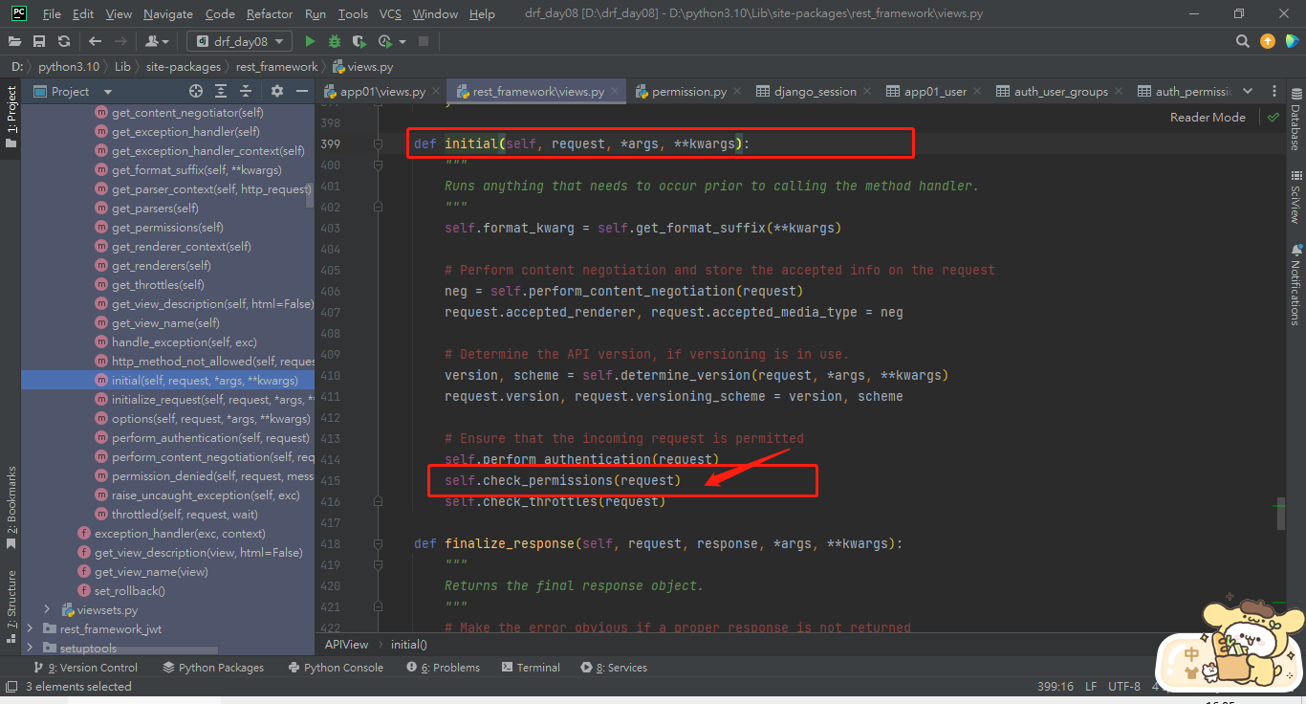
Task: Open the VCS menu
Action: (390, 13)
